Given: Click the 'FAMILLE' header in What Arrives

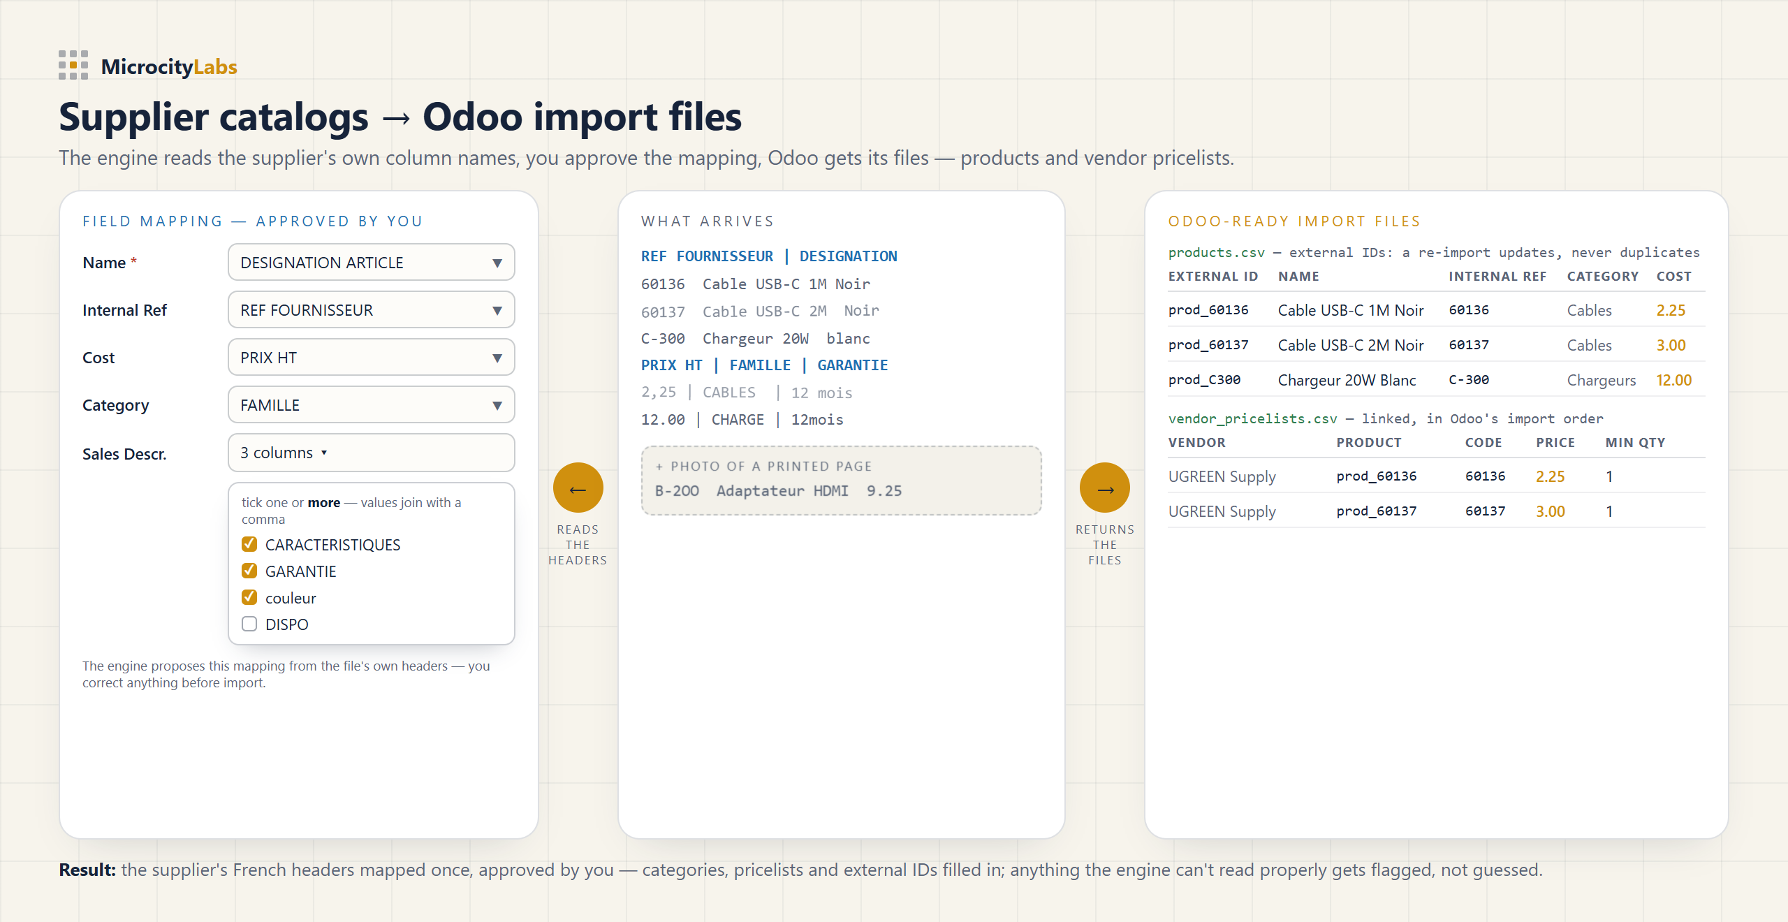Looking at the screenshot, I should 760,365.
